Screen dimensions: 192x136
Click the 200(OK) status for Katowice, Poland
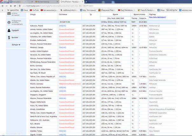coord(63,26)
